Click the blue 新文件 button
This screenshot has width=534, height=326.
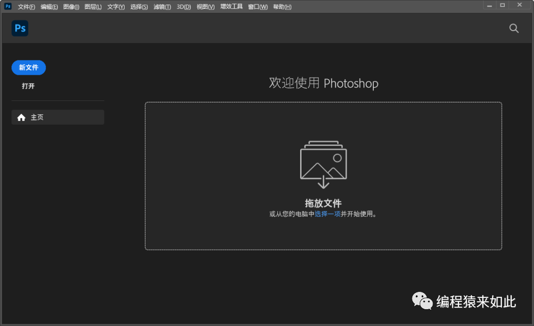[x=29, y=67]
